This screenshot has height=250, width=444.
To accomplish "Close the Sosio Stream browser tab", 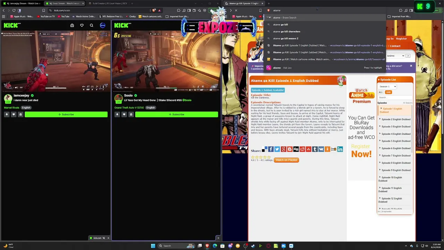I will [x=83, y=3].
